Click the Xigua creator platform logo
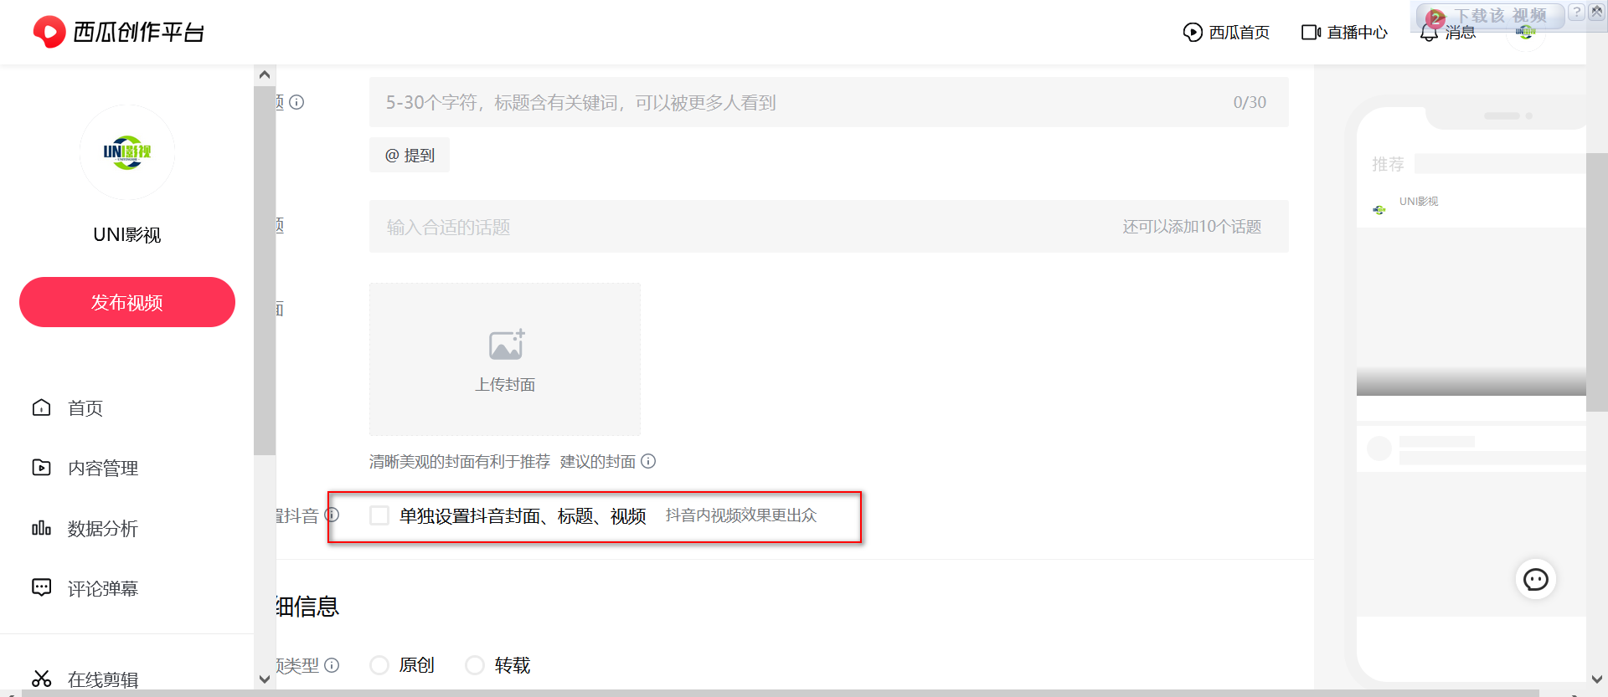The height and width of the screenshot is (697, 1608). [x=118, y=32]
